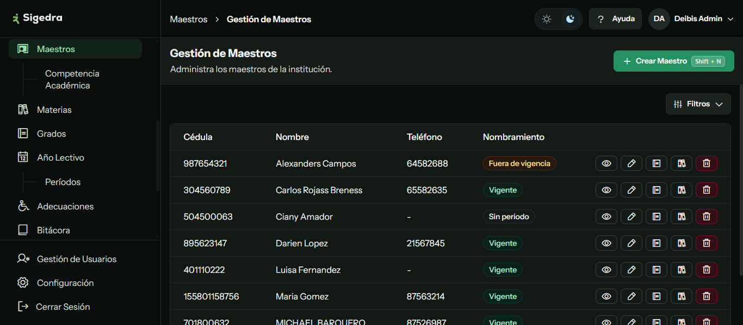743x325 pixels.
Task: View details of Alexanders Campos with eye icon
Action: point(606,163)
